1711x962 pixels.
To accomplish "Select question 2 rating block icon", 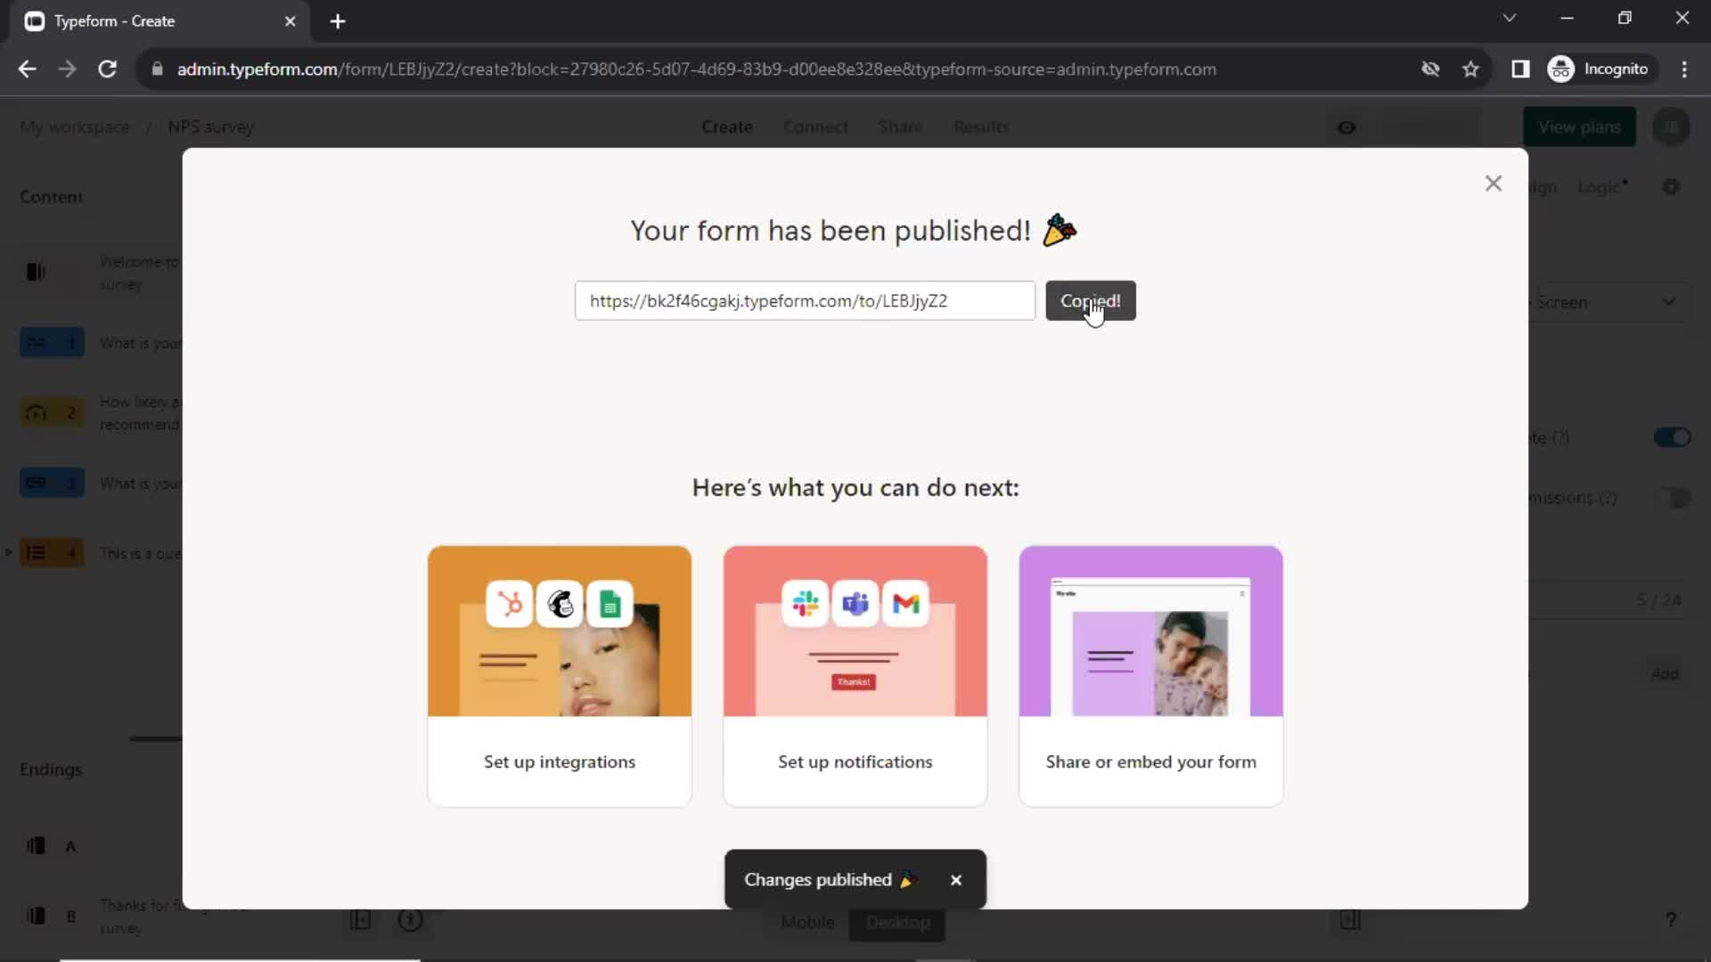I will point(52,412).
